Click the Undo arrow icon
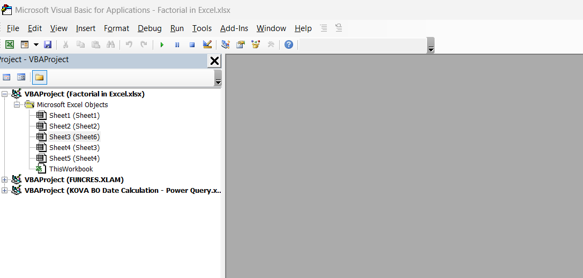This screenshot has height=278, width=583. pyautogui.click(x=129, y=44)
